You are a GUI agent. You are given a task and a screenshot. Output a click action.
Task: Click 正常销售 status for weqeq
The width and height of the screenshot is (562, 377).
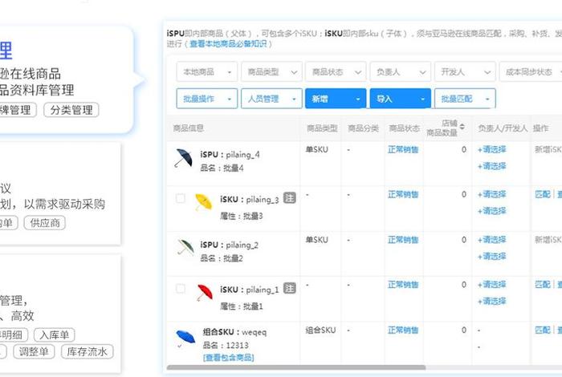point(403,330)
